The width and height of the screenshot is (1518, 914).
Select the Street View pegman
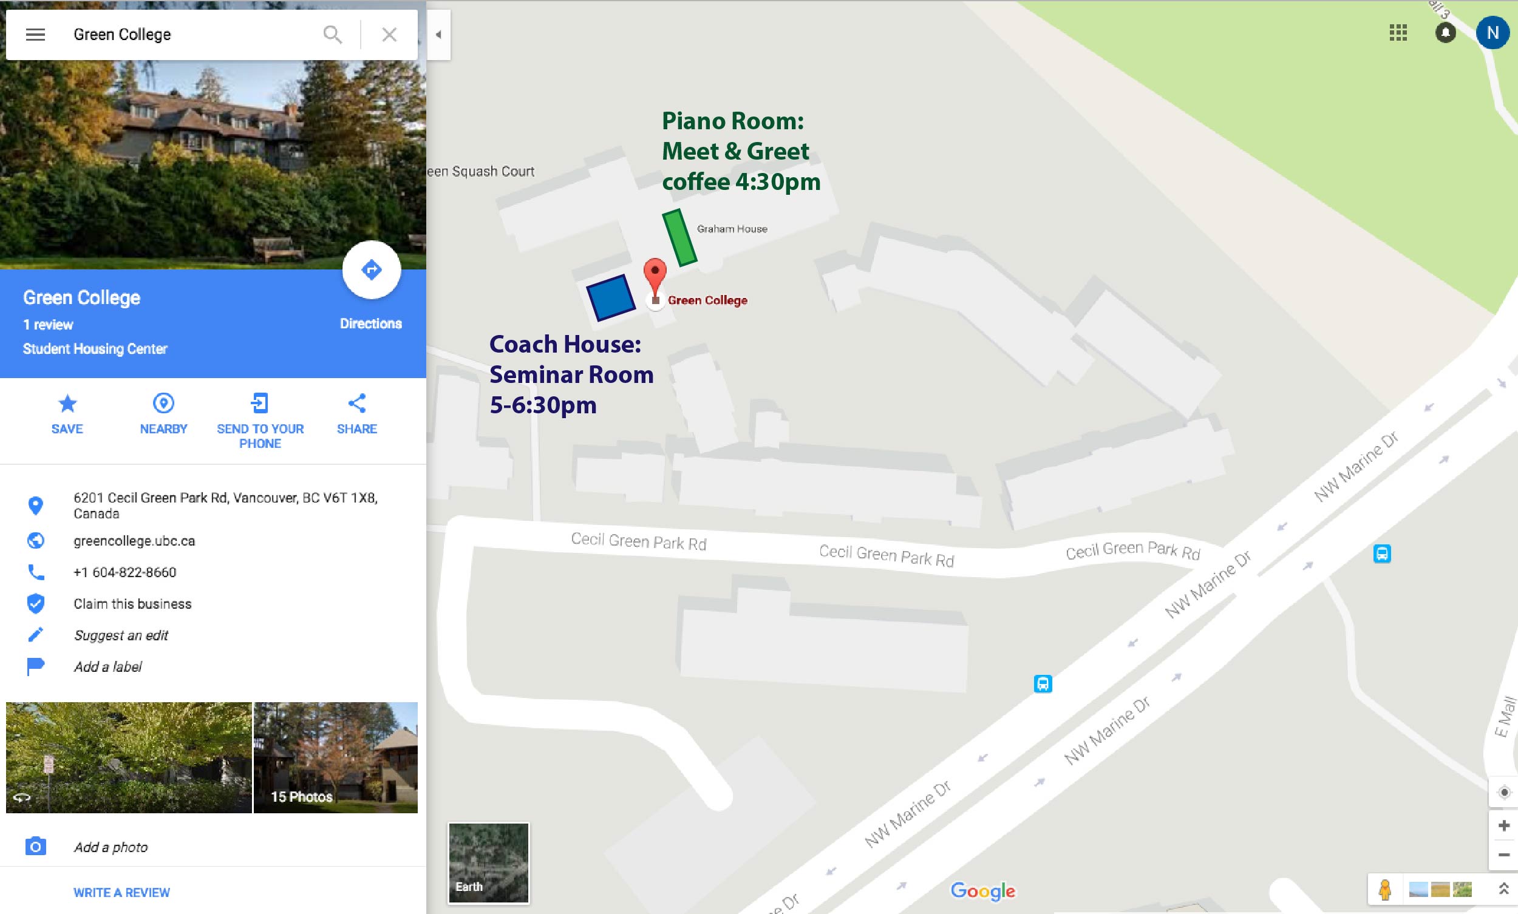1385,889
